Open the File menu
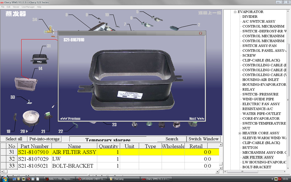 [x=3, y=7]
